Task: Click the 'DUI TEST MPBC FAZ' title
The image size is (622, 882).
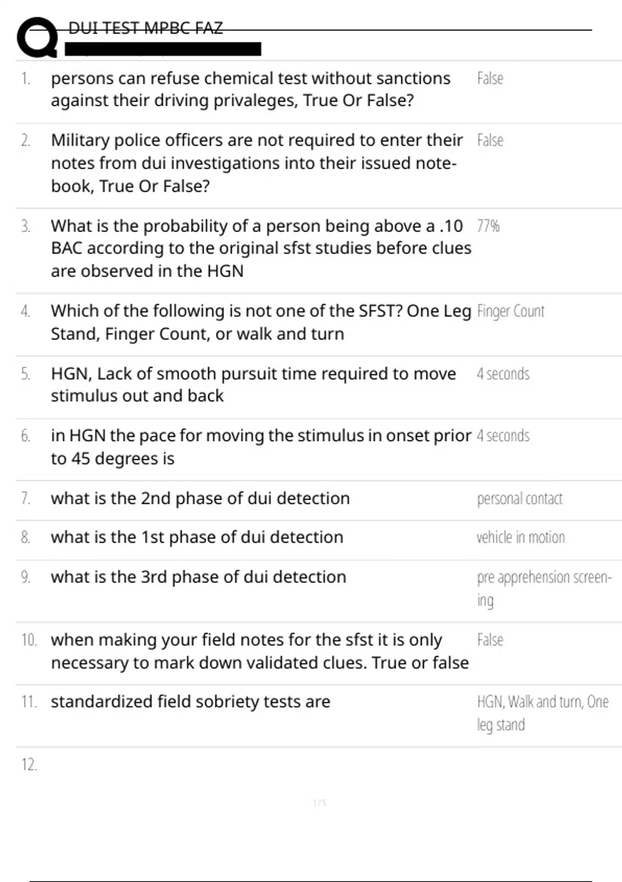Action: [145, 28]
